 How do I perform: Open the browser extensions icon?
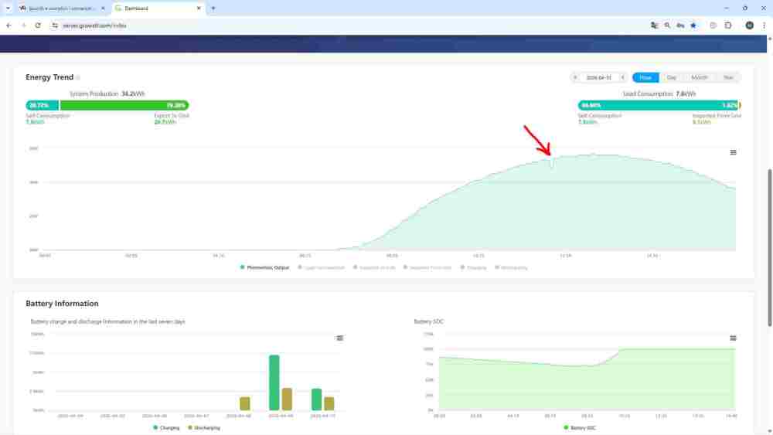pyautogui.click(x=728, y=25)
